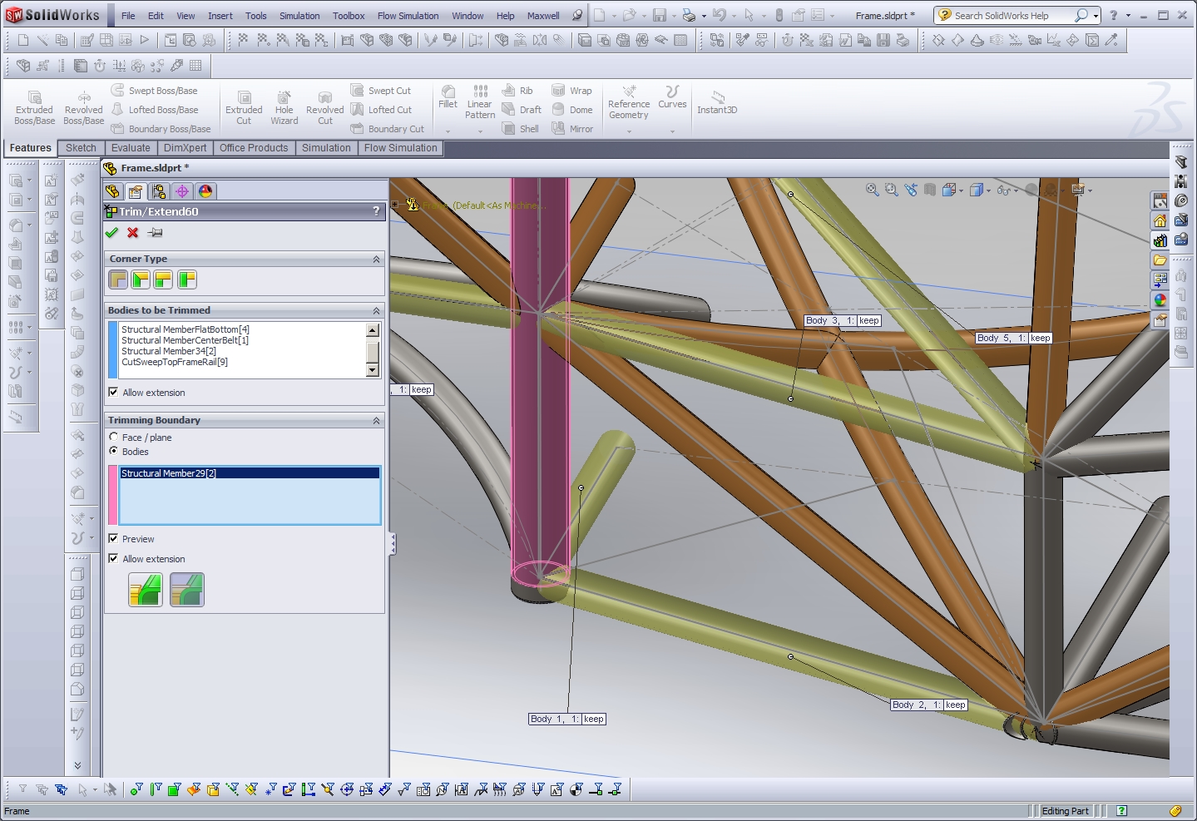
Task: Accept Trim/Extend with the green checkmark
Action: pyautogui.click(x=112, y=233)
